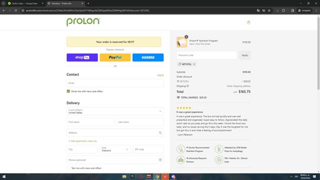Reload the checkout page
This screenshot has width=320, height=180.
15,10
